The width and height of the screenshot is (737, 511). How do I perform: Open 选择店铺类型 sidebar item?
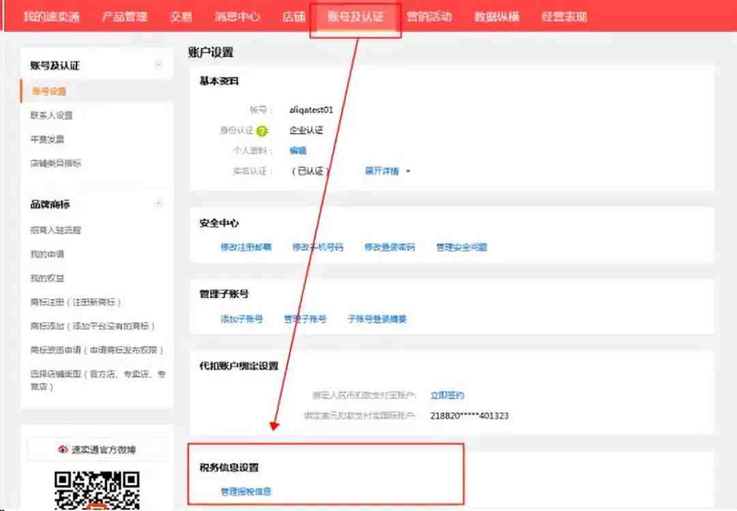click(x=98, y=380)
